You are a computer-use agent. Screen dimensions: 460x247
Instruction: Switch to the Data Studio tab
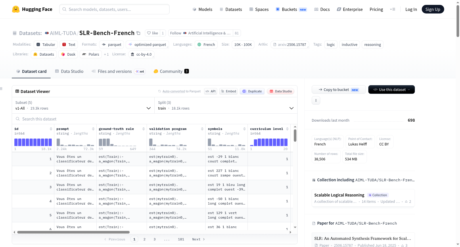69,71
